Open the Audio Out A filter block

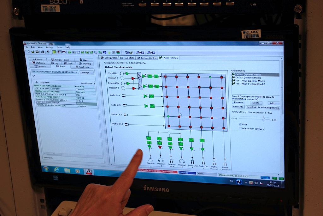point(191,140)
